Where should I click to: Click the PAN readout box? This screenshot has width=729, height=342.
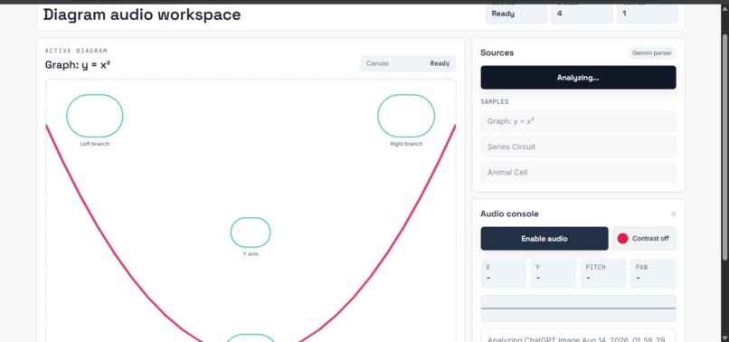(x=653, y=273)
